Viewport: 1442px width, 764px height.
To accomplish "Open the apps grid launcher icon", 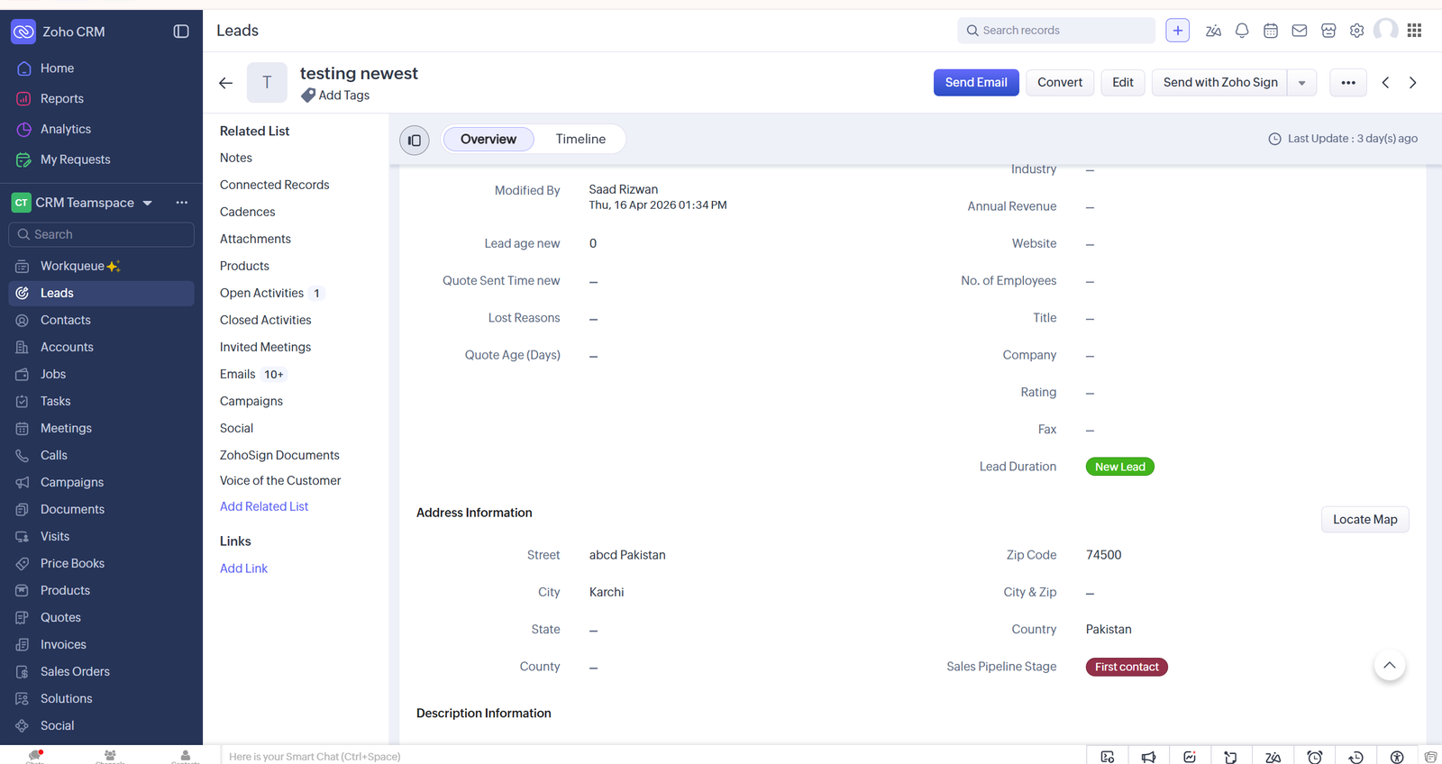I will coord(1414,31).
